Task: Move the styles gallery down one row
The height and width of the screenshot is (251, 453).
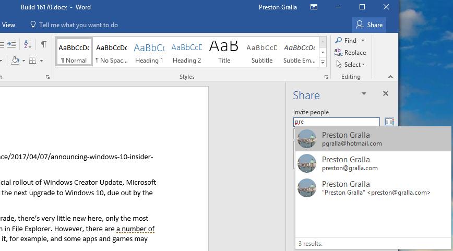Action: (323, 52)
